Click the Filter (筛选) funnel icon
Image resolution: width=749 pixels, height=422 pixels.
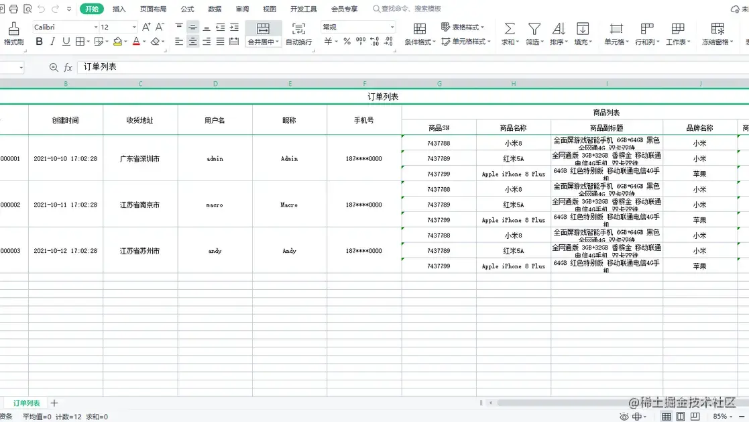click(534, 29)
